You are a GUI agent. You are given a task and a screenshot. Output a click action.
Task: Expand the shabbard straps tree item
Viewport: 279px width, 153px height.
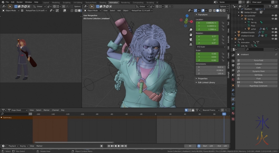pos(236,36)
